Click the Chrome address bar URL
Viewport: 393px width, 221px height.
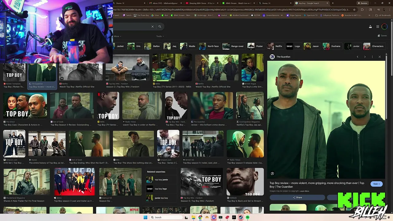(x=232, y=10)
